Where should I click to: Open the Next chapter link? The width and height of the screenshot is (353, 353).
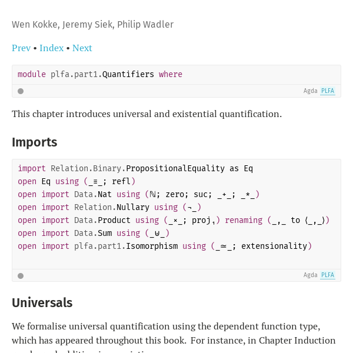click(82, 48)
